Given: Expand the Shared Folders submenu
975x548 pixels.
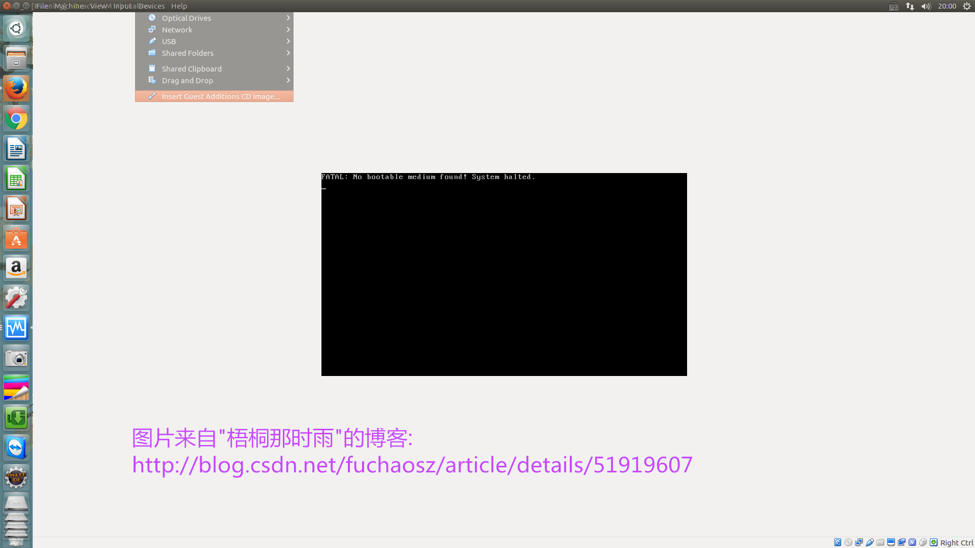Looking at the screenshot, I should (x=214, y=53).
